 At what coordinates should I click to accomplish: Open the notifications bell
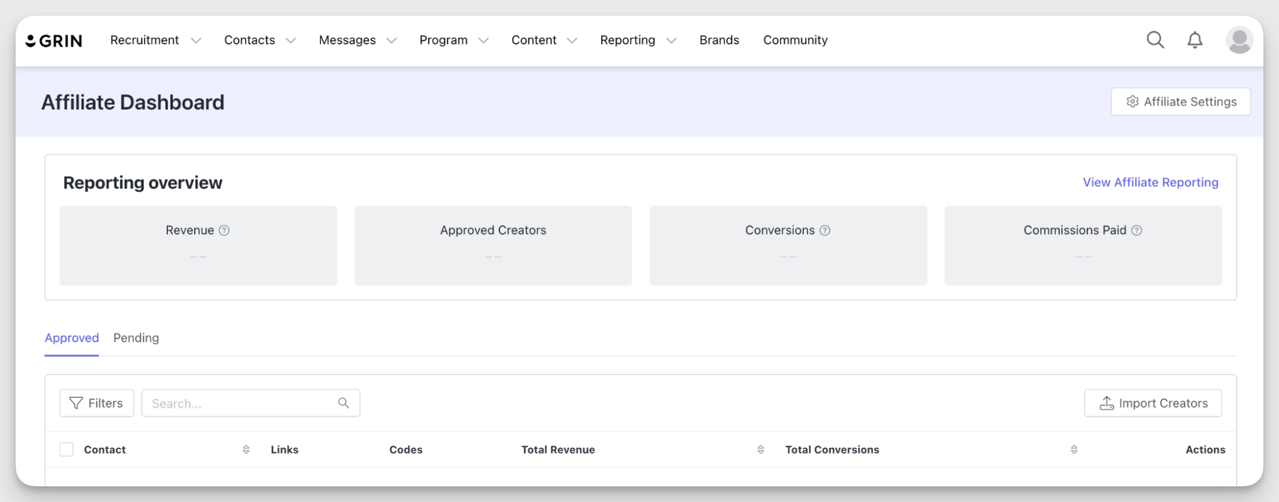tap(1195, 40)
